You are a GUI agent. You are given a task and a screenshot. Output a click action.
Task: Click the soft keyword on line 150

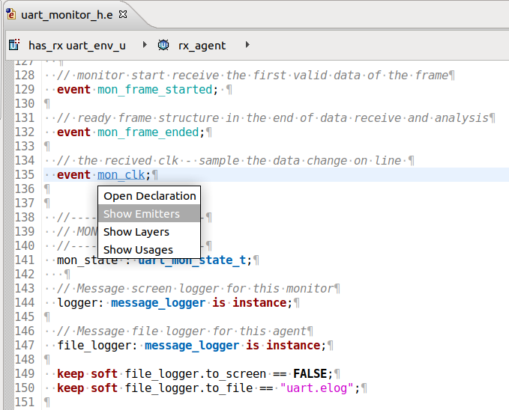click(x=104, y=388)
